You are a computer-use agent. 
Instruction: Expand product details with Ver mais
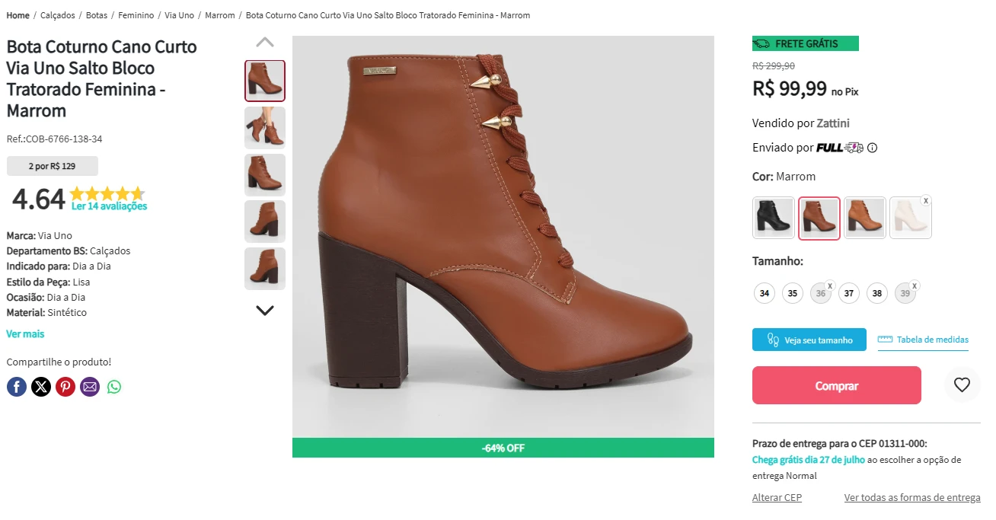tap(25, 334)
